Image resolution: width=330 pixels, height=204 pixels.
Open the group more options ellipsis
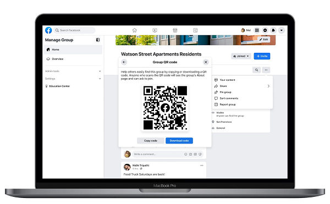266,70
